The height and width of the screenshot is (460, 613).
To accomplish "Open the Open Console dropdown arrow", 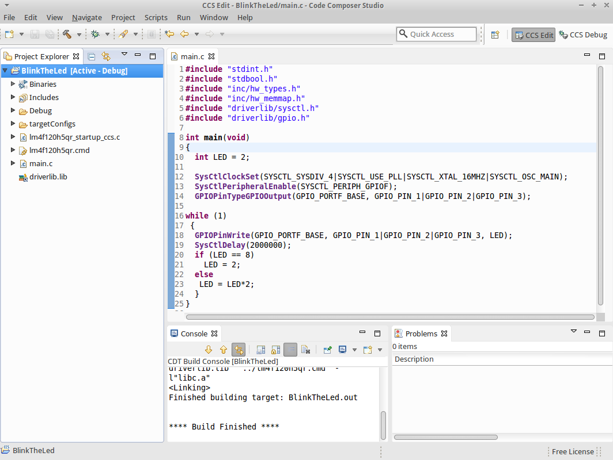I will point(380,350).
